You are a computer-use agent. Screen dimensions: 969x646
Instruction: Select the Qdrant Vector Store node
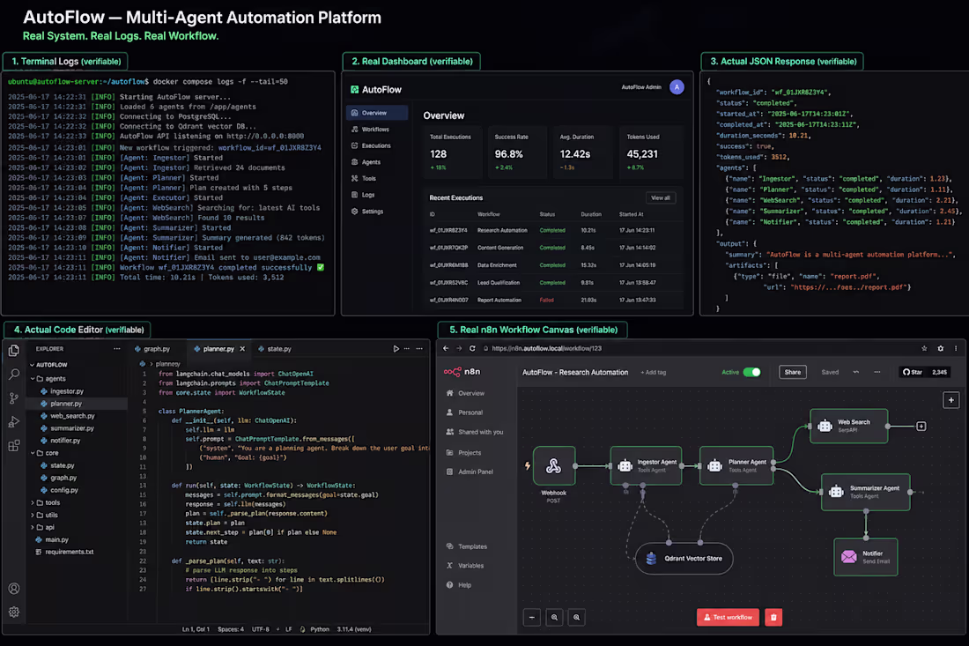pos(684,558)
